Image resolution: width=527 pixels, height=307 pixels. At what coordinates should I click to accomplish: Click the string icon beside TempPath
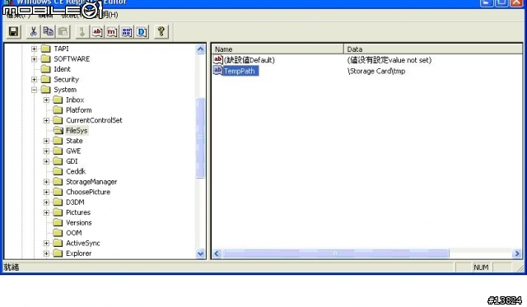pyautogui.click(x=217, y=71)
